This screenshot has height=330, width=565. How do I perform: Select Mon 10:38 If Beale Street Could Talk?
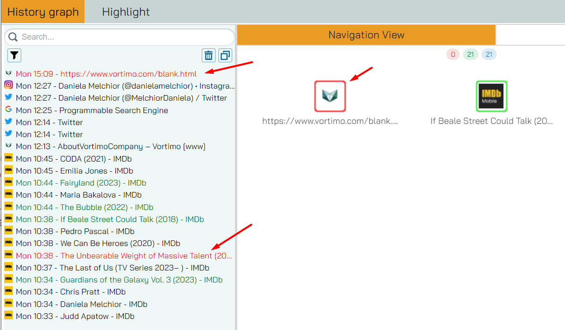[x=110, y=219]
